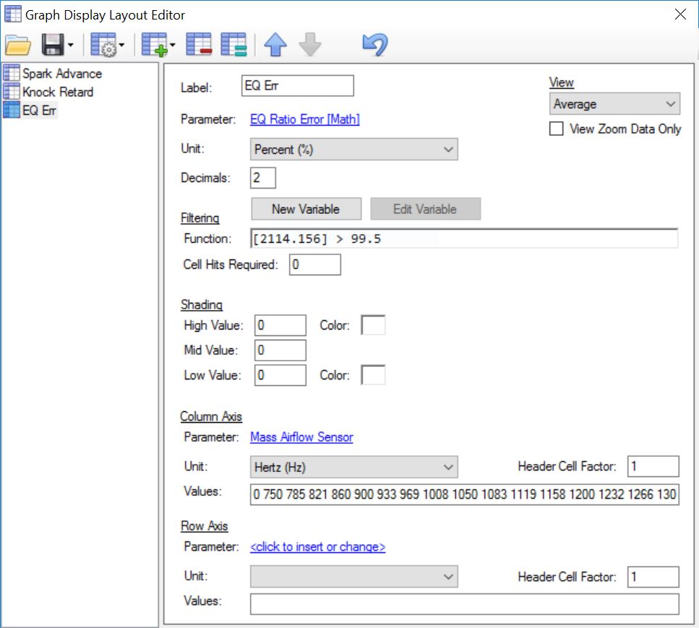The height and width of the screenshot is (628, 699).
Task: Edit Cell Hits Required field
Action: [314, 264]
